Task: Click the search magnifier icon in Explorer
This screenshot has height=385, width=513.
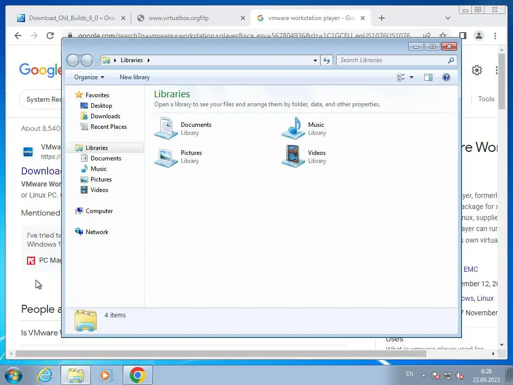Action: tap(451, 60)
